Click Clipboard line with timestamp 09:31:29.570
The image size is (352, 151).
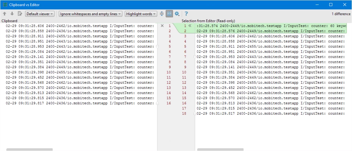pos(80,88)
